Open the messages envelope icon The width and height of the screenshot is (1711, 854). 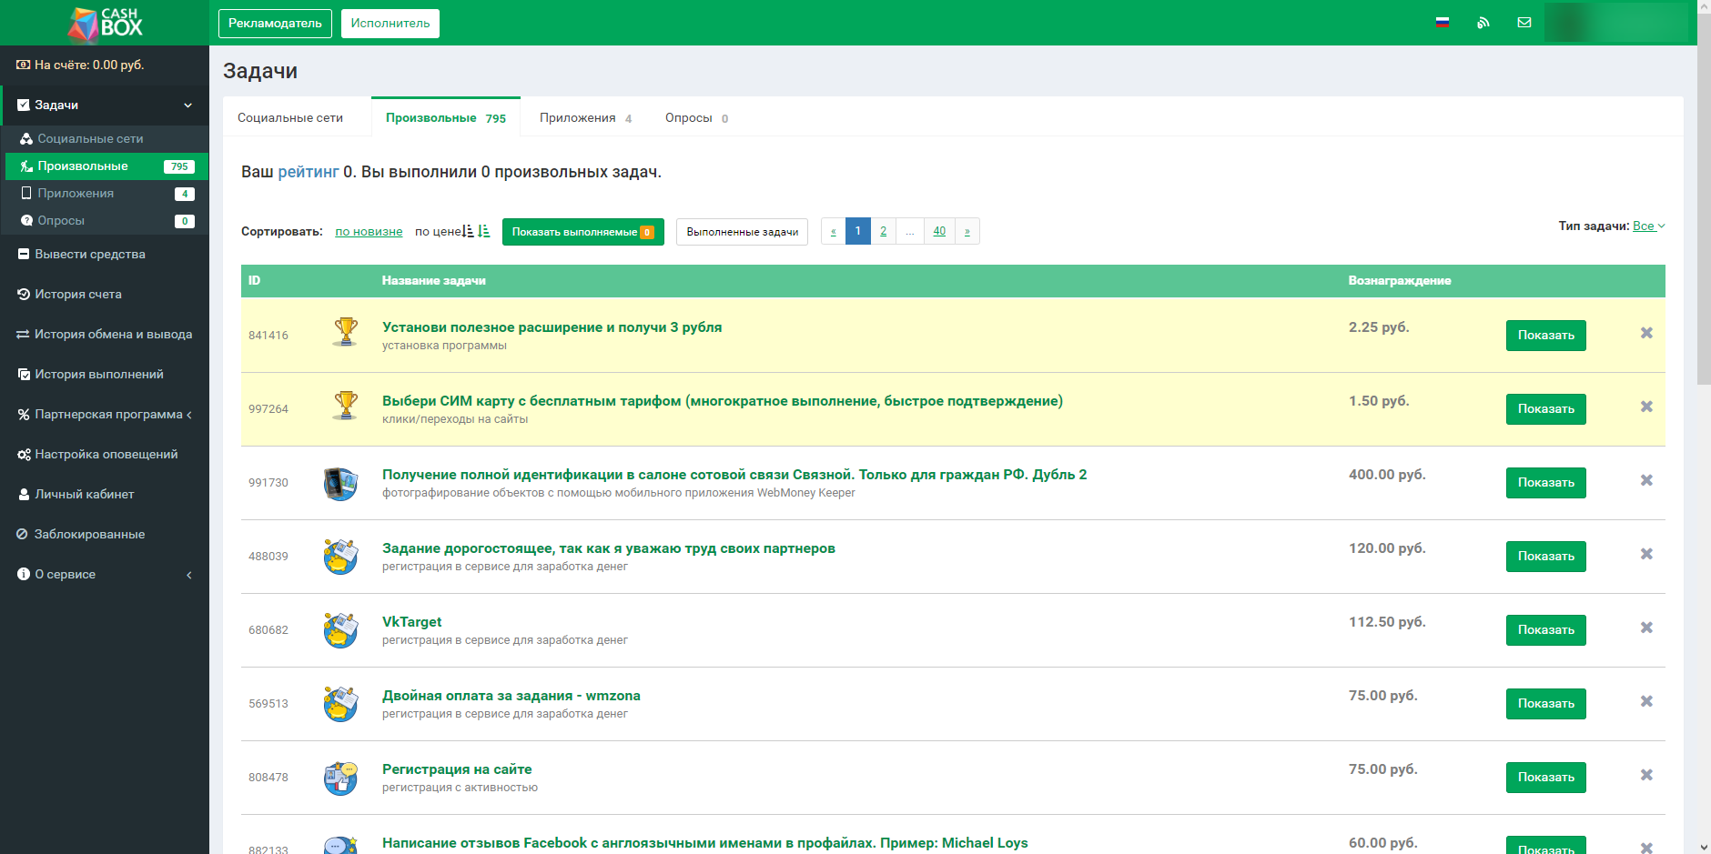pyautogui.click(x=1524, y=23)
